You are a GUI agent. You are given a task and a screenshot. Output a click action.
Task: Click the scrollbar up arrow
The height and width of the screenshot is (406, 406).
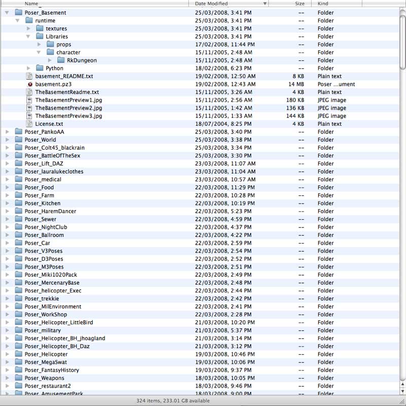pos(403,384)
